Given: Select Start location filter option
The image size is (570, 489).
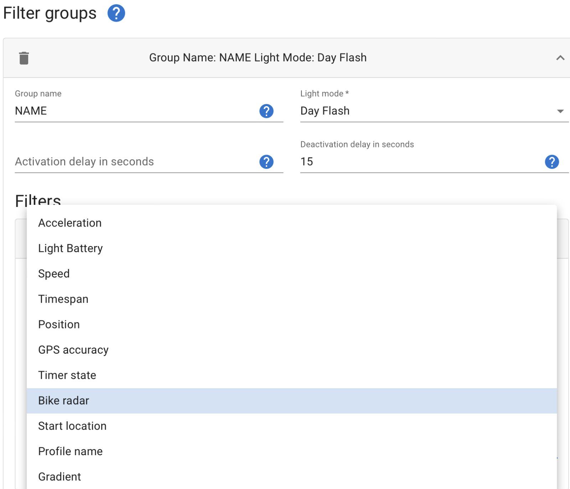Looking at the screenshot, I should tap(72, 426).
